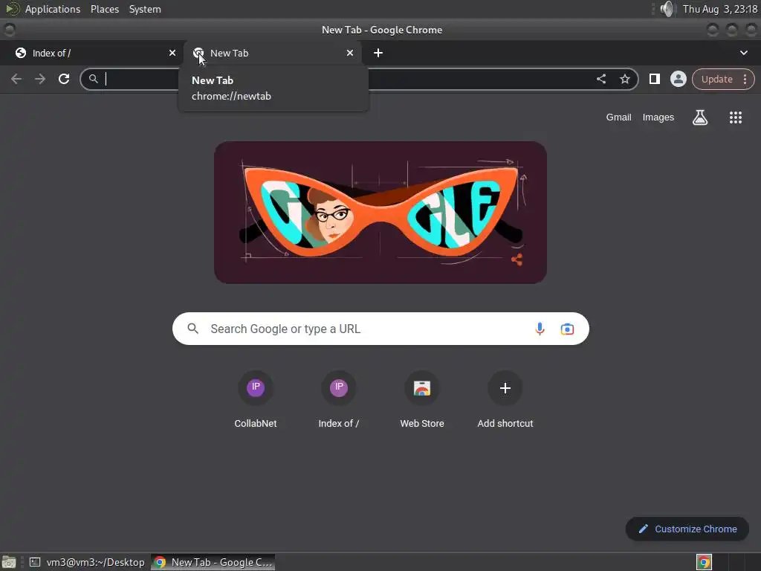Click the share page icon in address bar
Image resolution: width=761 pixels, height=571 pixels.
[600, 79]
